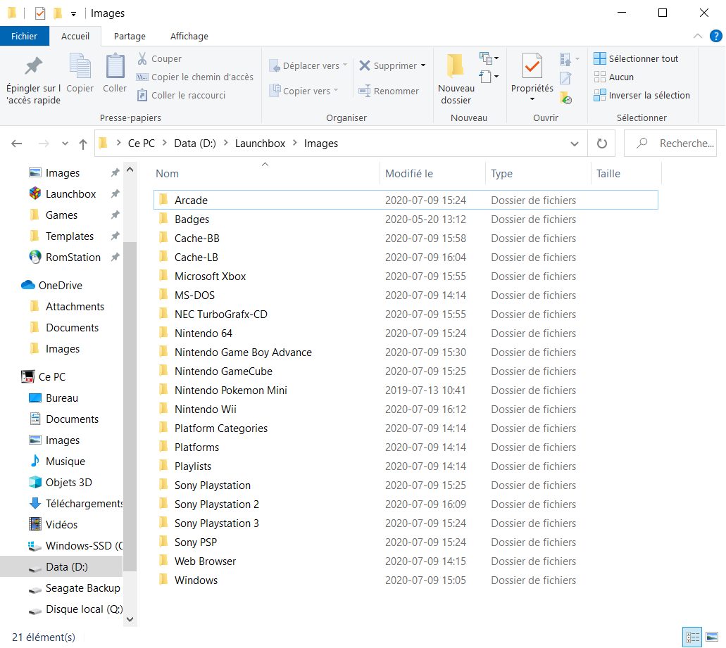Collapse the ribbon with the chevron
Image resolution: width=726 pixels, height=648 pixels.
coord(697,36)
